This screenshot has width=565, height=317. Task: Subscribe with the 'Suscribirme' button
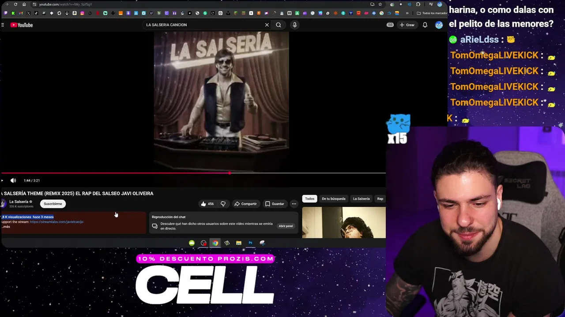(53, 204)
